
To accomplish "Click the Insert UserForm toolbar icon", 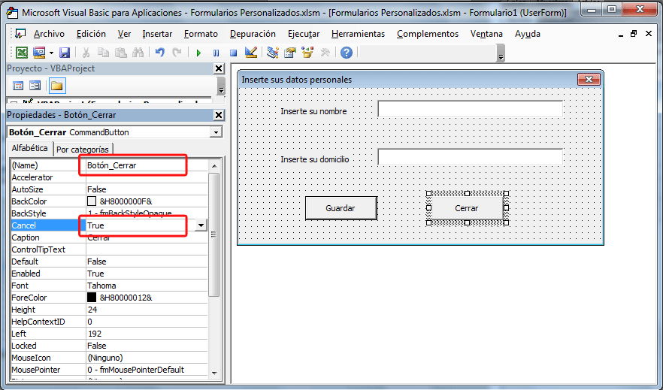I will [x=39, y=53].
